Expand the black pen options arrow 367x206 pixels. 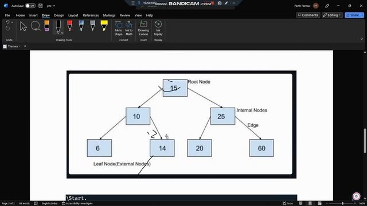[x=62, y=33]
